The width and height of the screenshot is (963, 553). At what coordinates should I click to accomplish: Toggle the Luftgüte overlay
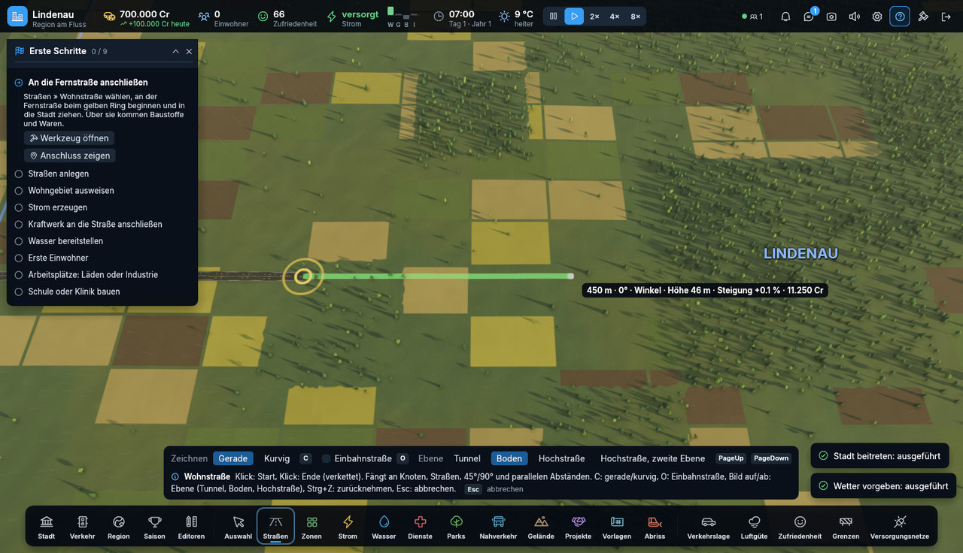click(x=754, y=527)
